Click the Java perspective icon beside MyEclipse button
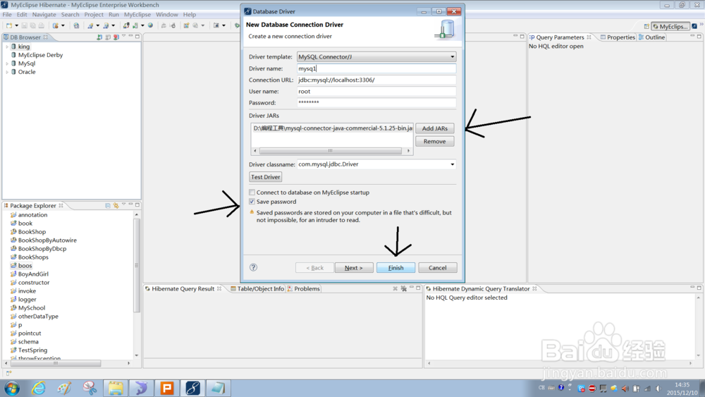The height and width of the screenshot is (397, 705). point(694,27)
